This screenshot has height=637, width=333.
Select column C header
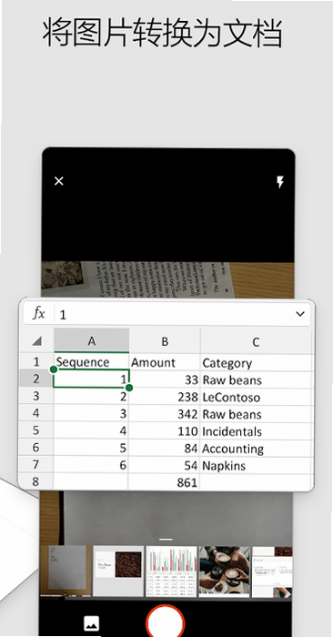click(256, 341)
